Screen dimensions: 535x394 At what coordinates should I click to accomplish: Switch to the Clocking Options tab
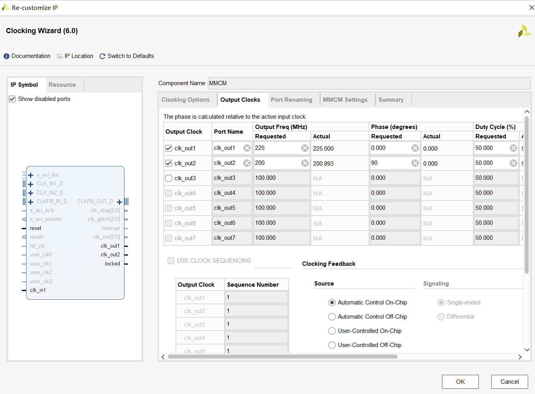[x=186, y=100]
